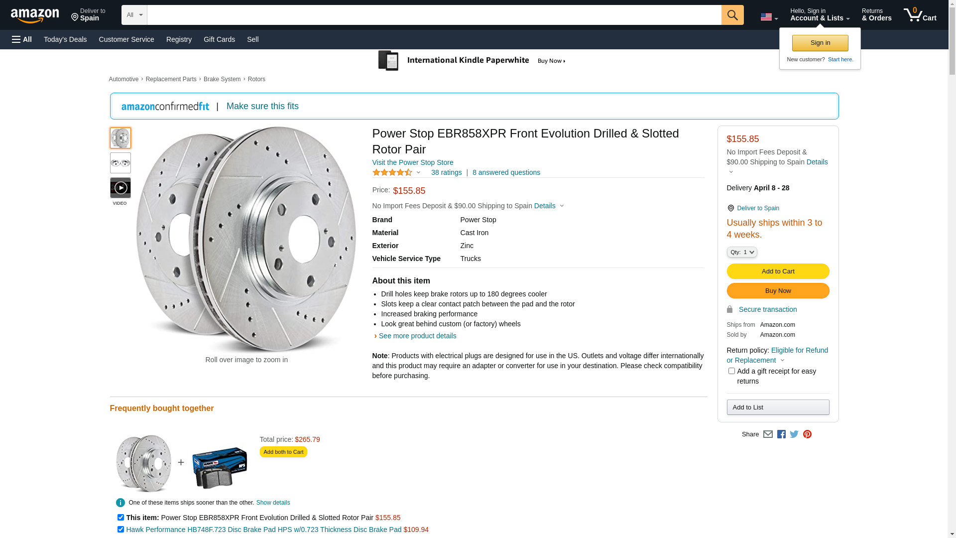956x538 pixels.
Task: Open the shopping cart
Action: tap(920, 15)
